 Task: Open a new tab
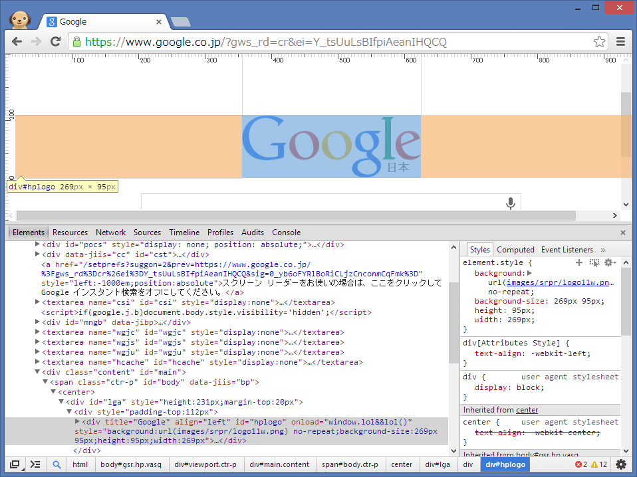(180, 23)
